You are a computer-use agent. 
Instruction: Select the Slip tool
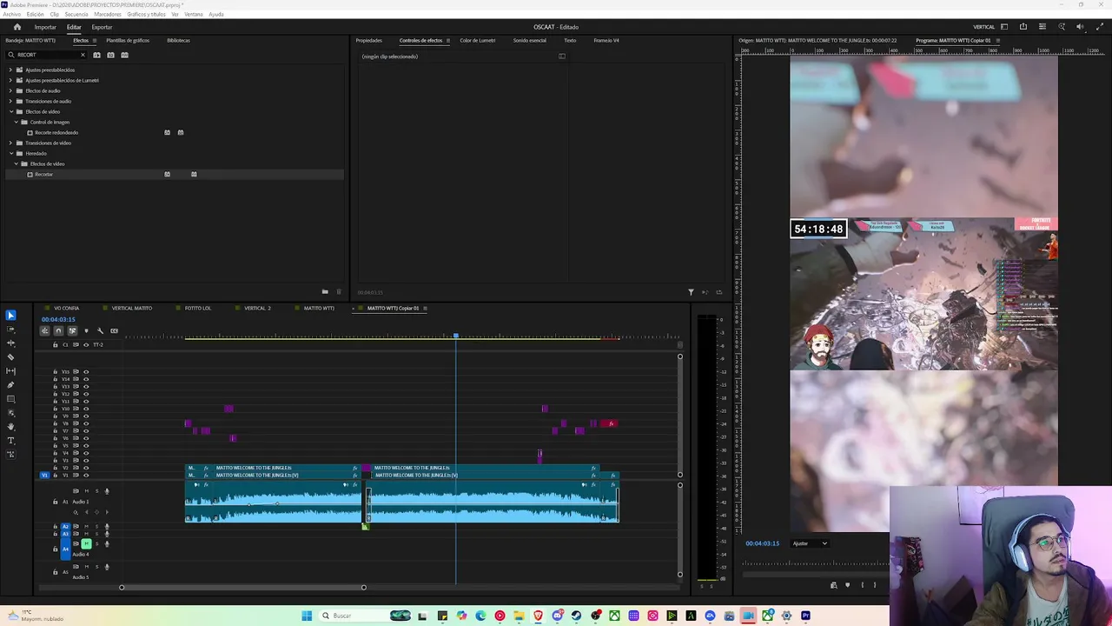(10, 371)
